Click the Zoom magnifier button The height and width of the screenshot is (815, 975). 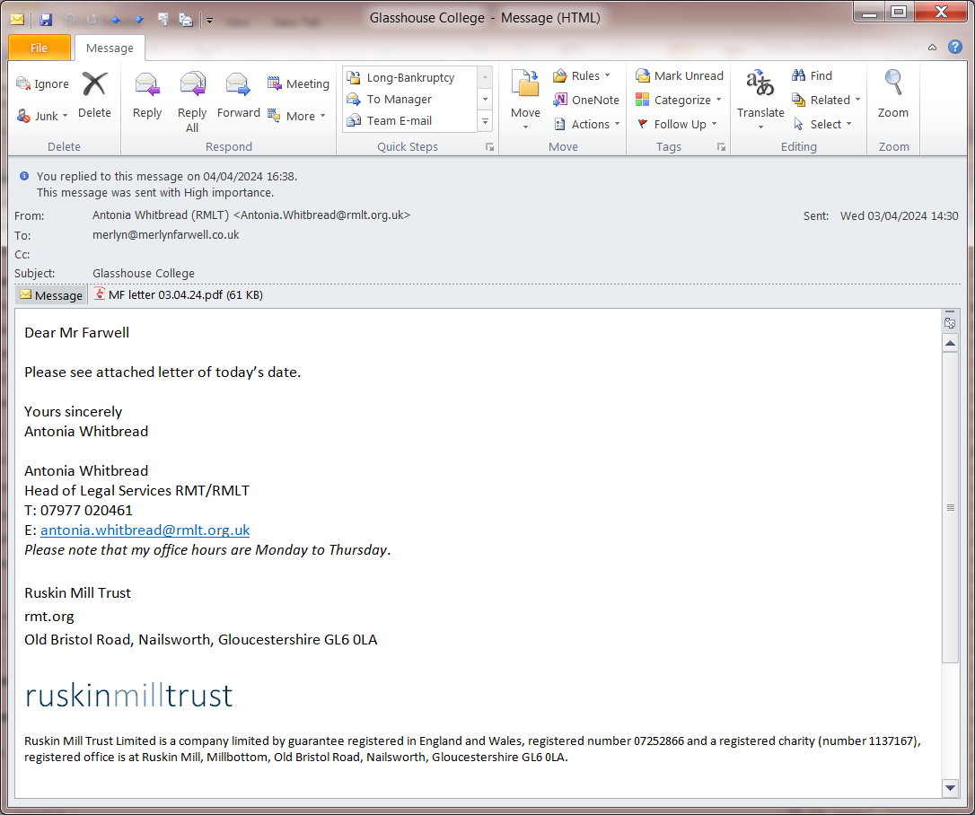[x=893, y=95]
